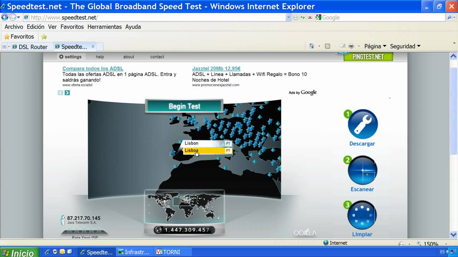The height and width of the screenshot is (257, 458).
Task: Switch to the DSL Router tab
Action: pos(32,47)
